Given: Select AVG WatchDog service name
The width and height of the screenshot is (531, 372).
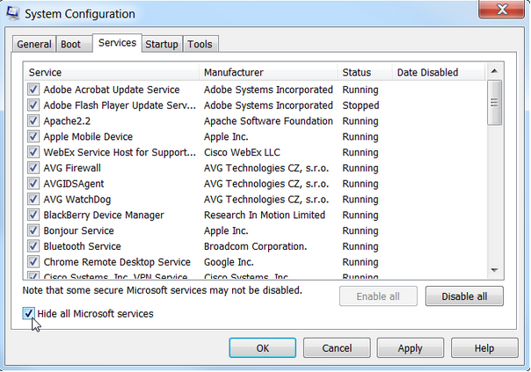Looking at the screenshot, I should pyautogui.click(x=77, y=200).
